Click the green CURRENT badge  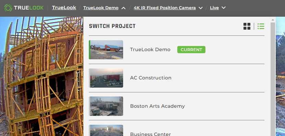click(x=191, y=50)
